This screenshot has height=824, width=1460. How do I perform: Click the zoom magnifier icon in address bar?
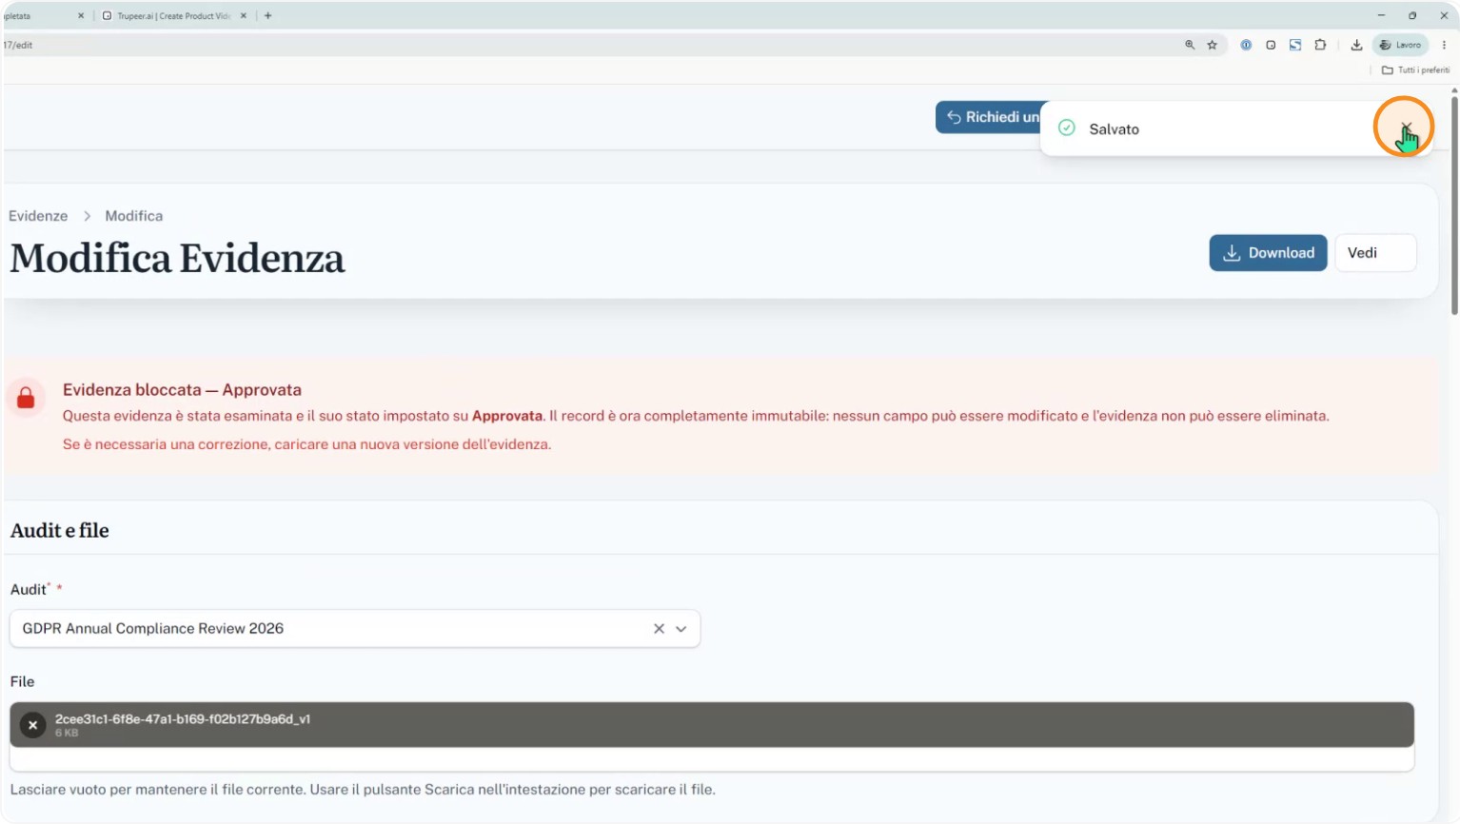1190,45
